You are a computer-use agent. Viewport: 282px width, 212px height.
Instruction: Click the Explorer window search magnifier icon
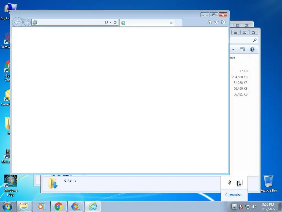(x=255, y=40)
